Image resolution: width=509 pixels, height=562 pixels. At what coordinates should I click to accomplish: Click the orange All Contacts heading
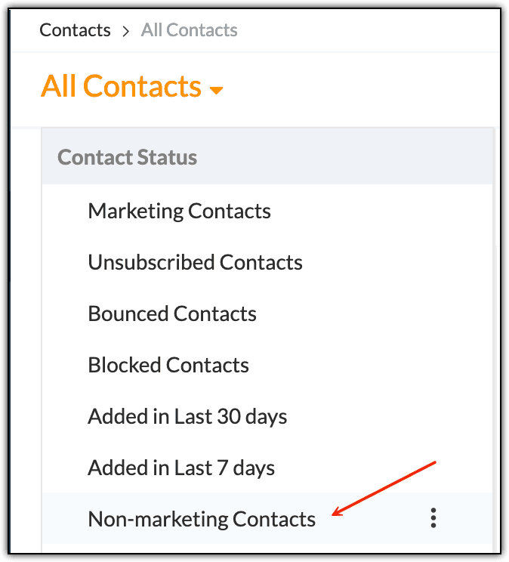[x=121, y=87]
